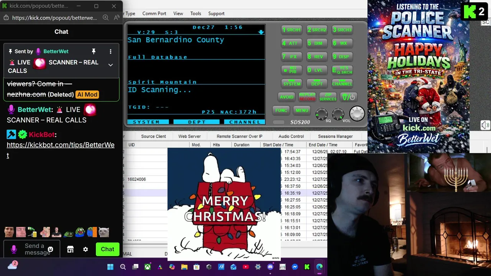
Task: Toggle the AVOID key
Action: pos(287,97)
